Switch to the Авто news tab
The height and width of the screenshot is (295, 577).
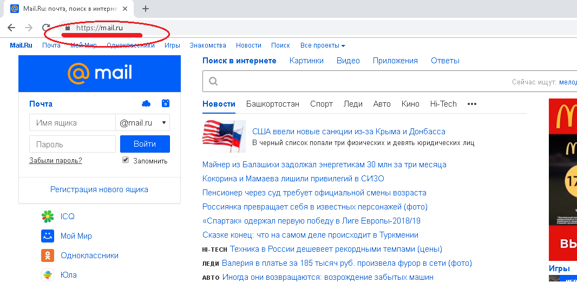click(x=382, y=104)
